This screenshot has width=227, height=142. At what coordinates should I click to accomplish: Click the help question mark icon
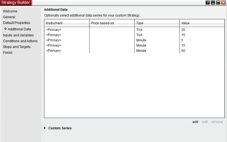[208, 2]
